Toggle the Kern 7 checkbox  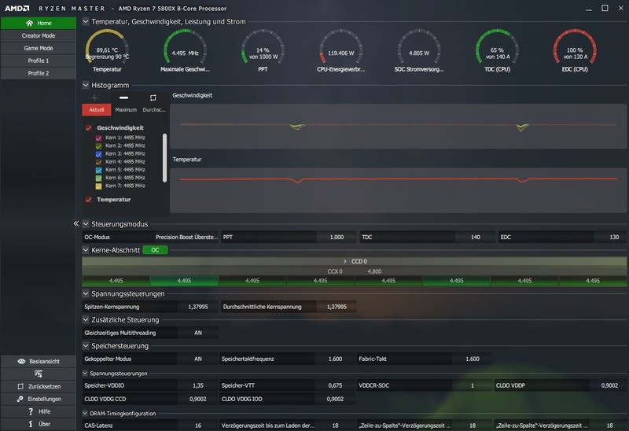(x=99, y=186)
